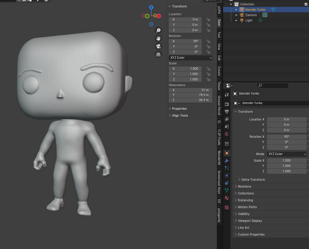Click the Rotation X 90° field in sidebar
The image size is (309, 249).
click(185, 41)
